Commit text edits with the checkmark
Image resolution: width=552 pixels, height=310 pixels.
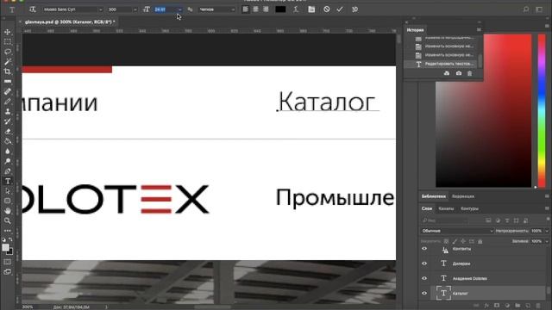(x=340, y=9)
